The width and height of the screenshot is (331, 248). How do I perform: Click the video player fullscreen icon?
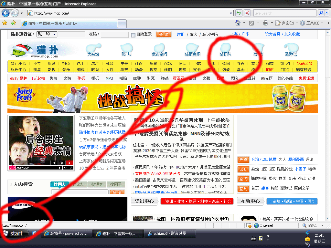click(x=71, y=168)
